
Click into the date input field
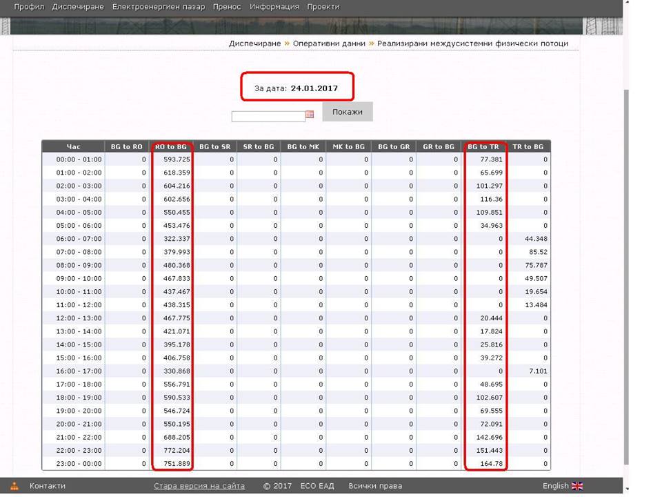pos(268,116)
